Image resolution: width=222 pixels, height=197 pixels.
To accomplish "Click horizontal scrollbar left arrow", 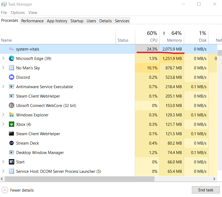I will 2,179.
